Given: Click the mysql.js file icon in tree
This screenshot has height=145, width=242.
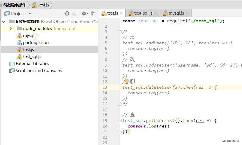Looking at the screenshot, I should (x=19, y=36).
